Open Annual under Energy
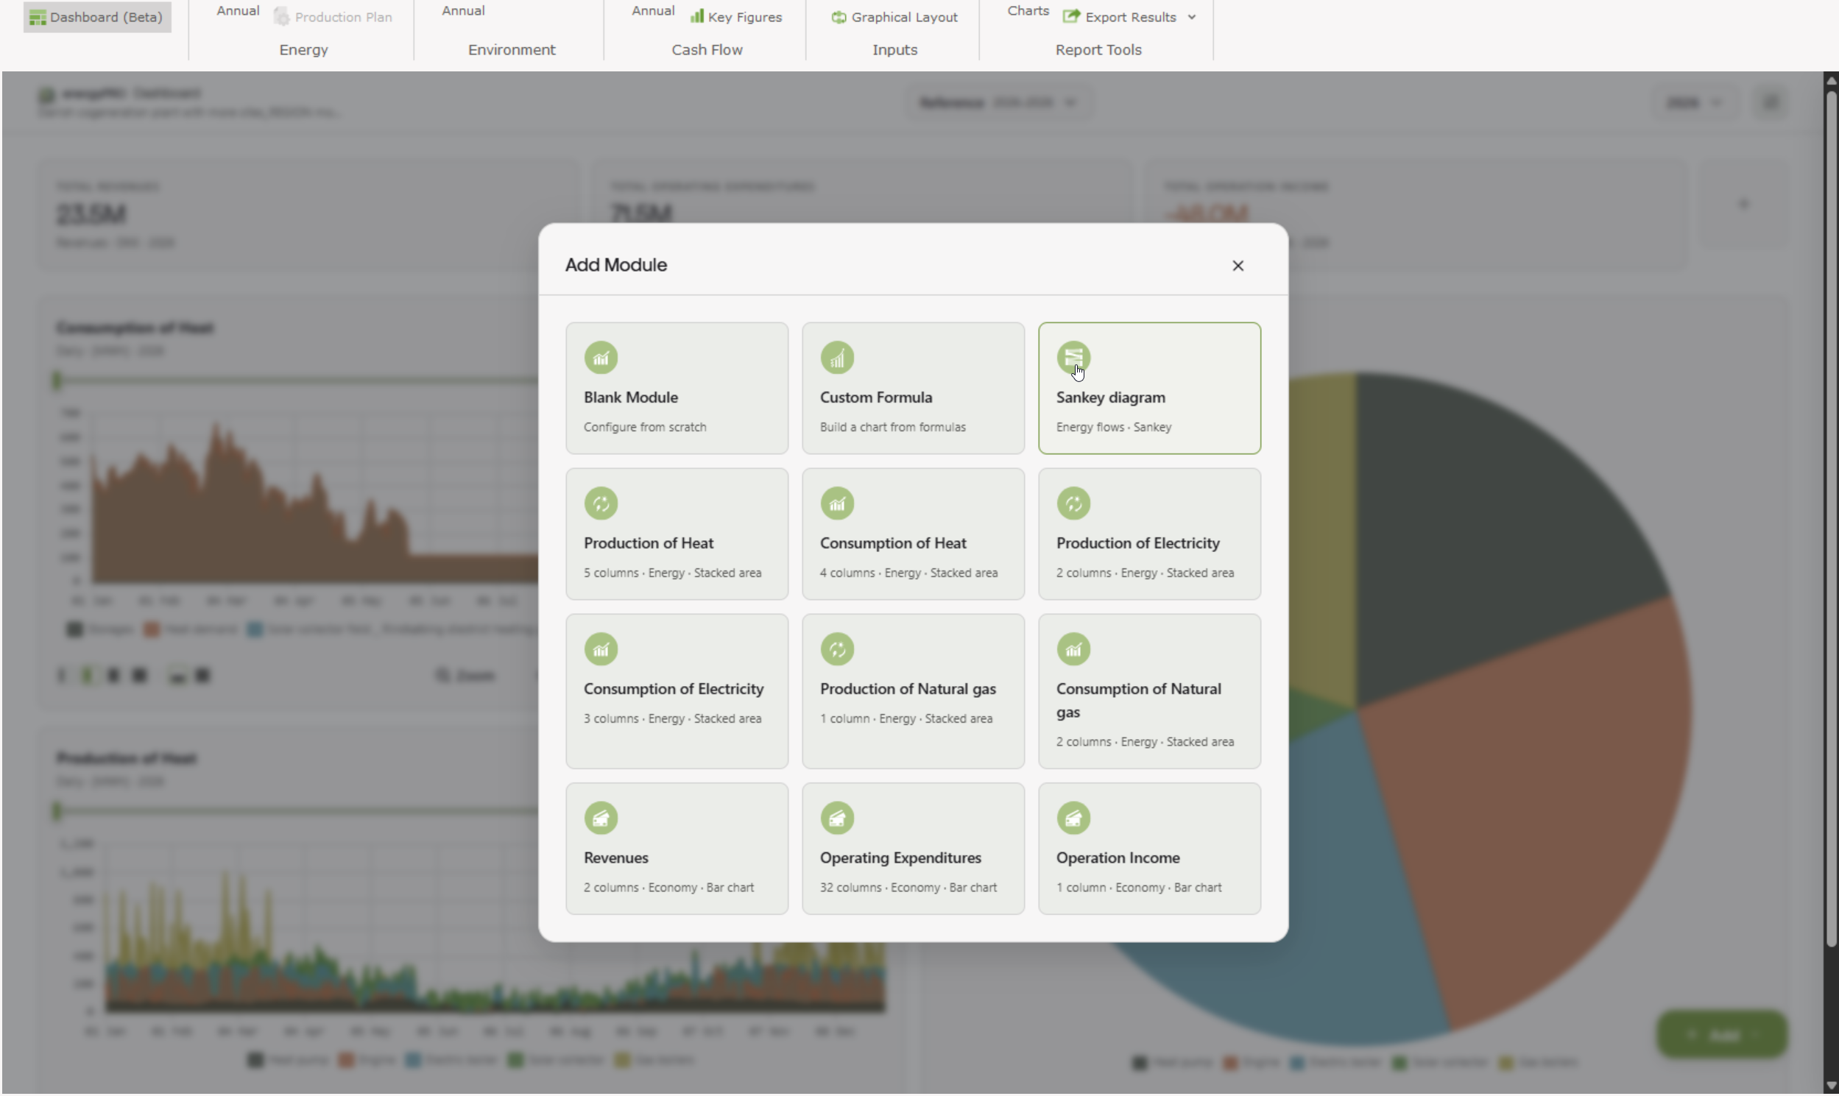Screen dimensions: 1839x1096 coord(238,10)
